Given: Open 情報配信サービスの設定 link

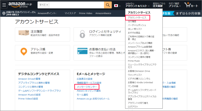Looking at the screenshot, I should point(89,83).
